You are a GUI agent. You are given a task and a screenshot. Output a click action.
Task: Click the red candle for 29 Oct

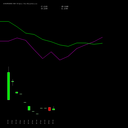point(49,109)
